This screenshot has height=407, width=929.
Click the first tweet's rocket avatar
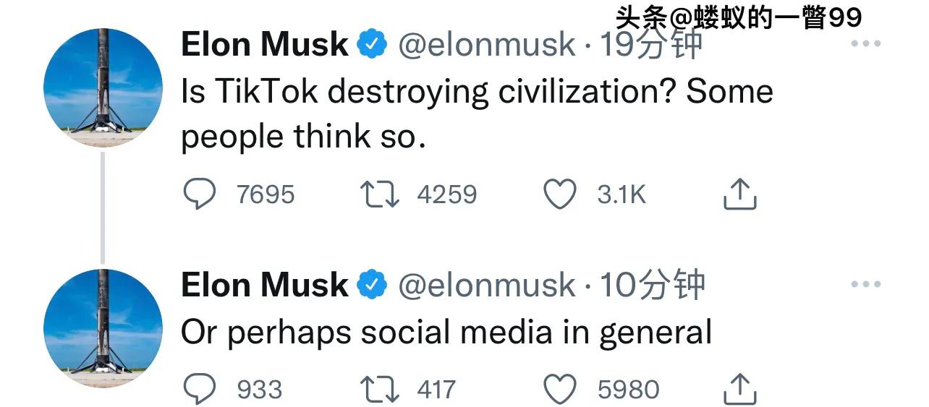point(103,87)
